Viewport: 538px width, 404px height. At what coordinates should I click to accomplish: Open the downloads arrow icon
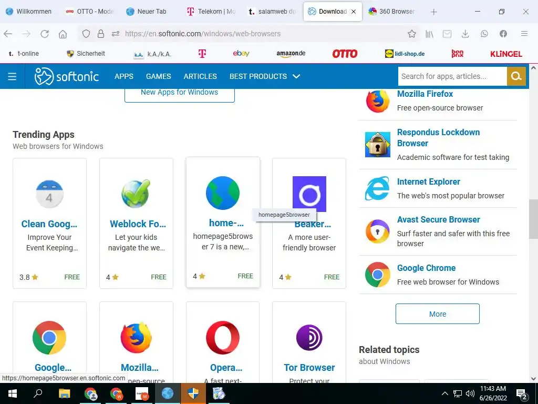[465, 34]
